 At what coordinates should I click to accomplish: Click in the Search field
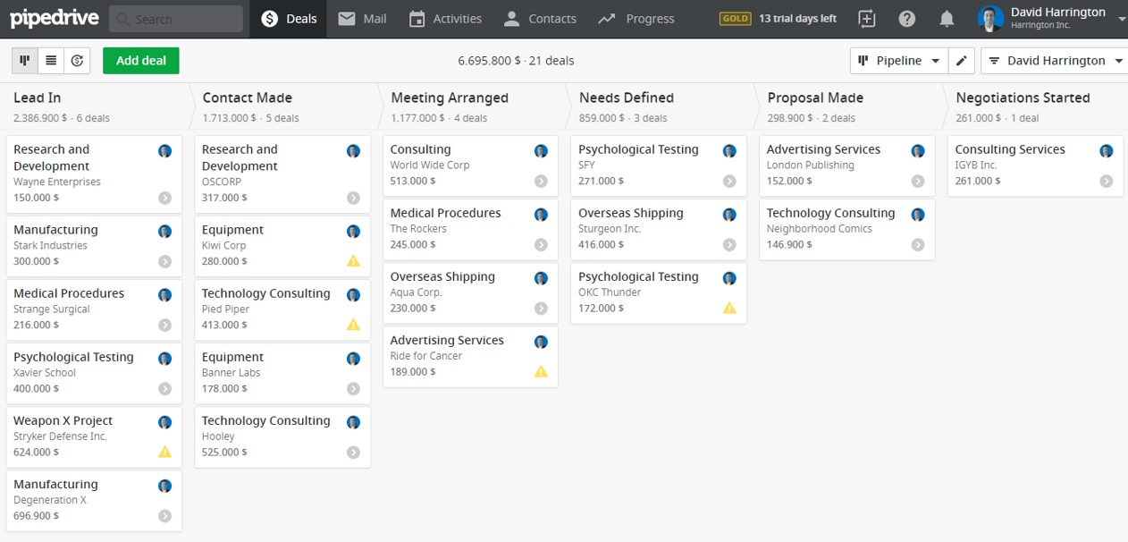pyautogui.click(x=175, y=19)
